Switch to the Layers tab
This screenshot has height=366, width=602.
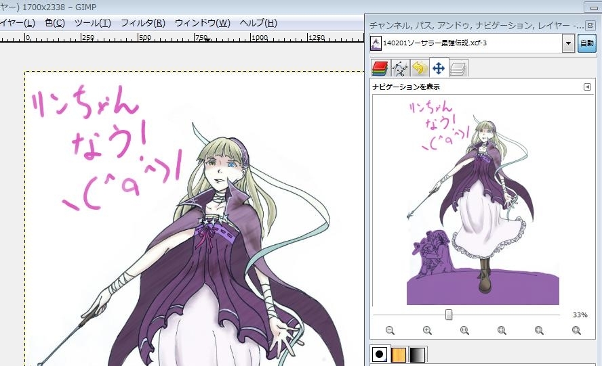click(x=458, y=68)
